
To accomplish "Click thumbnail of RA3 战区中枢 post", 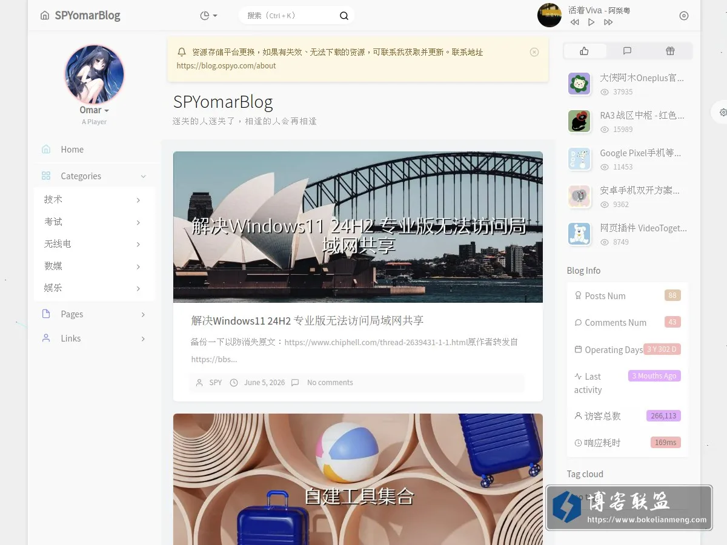I will coord(579,121).
